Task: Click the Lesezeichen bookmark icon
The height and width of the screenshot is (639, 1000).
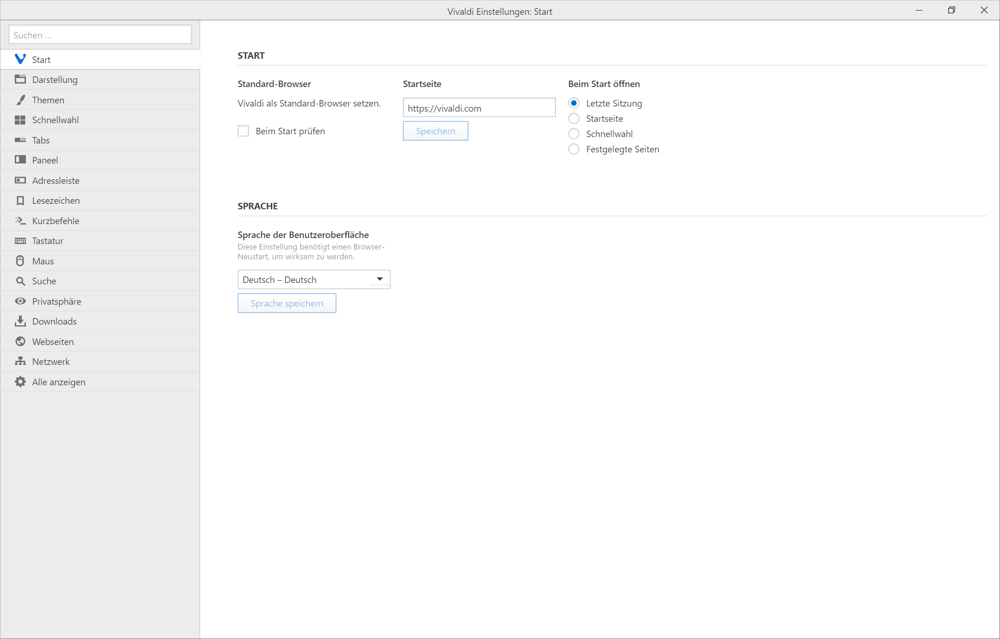Action: pos(20,200)
